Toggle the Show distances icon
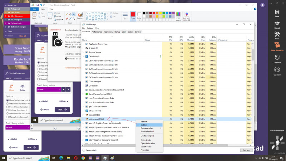This screenshot has height=161, width=286. [277, 45]
